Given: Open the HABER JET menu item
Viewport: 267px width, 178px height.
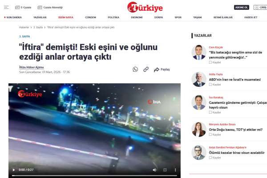Looking at the screenshot, I should 251,17.
